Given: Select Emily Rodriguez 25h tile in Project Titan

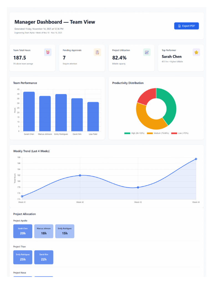Looking at the screenshot, I should pyautogui.click(x=23, y=257).
